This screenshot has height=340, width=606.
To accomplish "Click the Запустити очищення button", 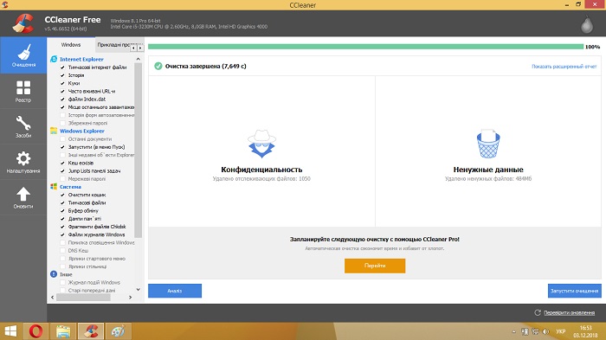I will tap(574, 291).
